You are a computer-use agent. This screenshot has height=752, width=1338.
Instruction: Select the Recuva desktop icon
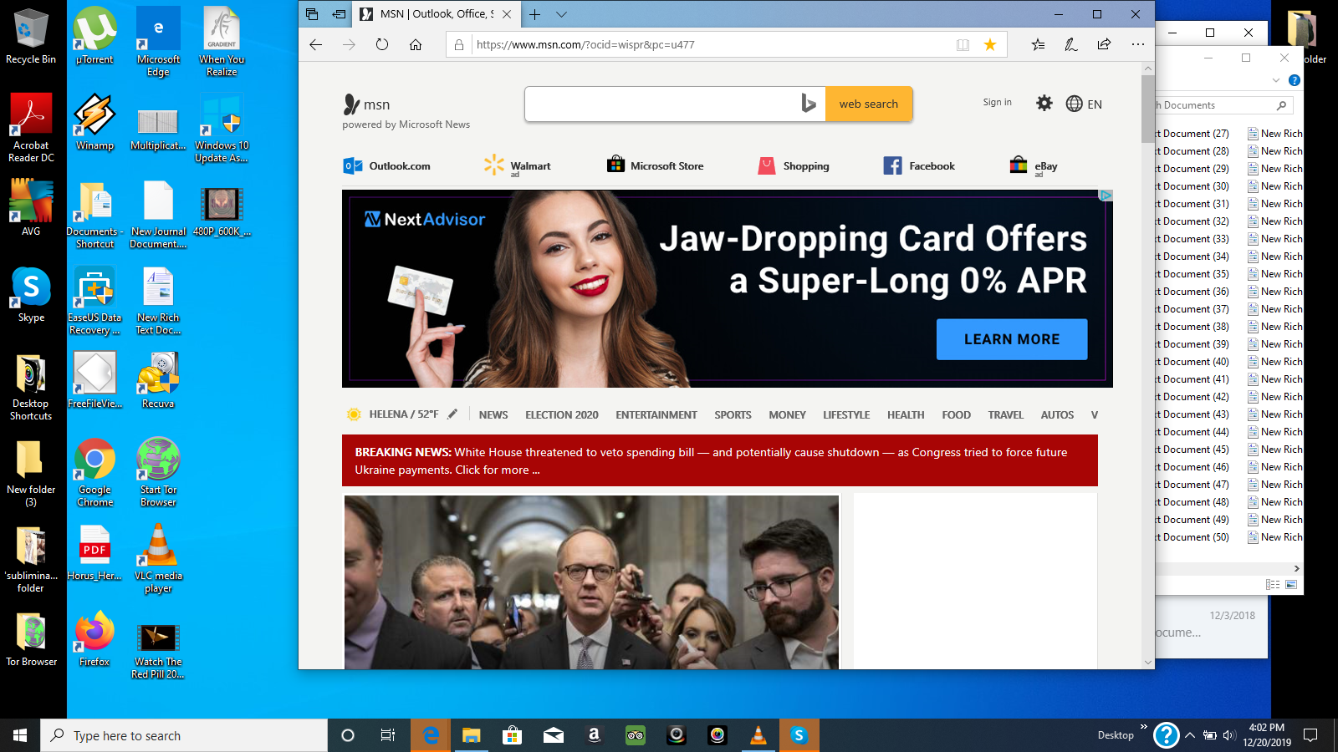158,380
